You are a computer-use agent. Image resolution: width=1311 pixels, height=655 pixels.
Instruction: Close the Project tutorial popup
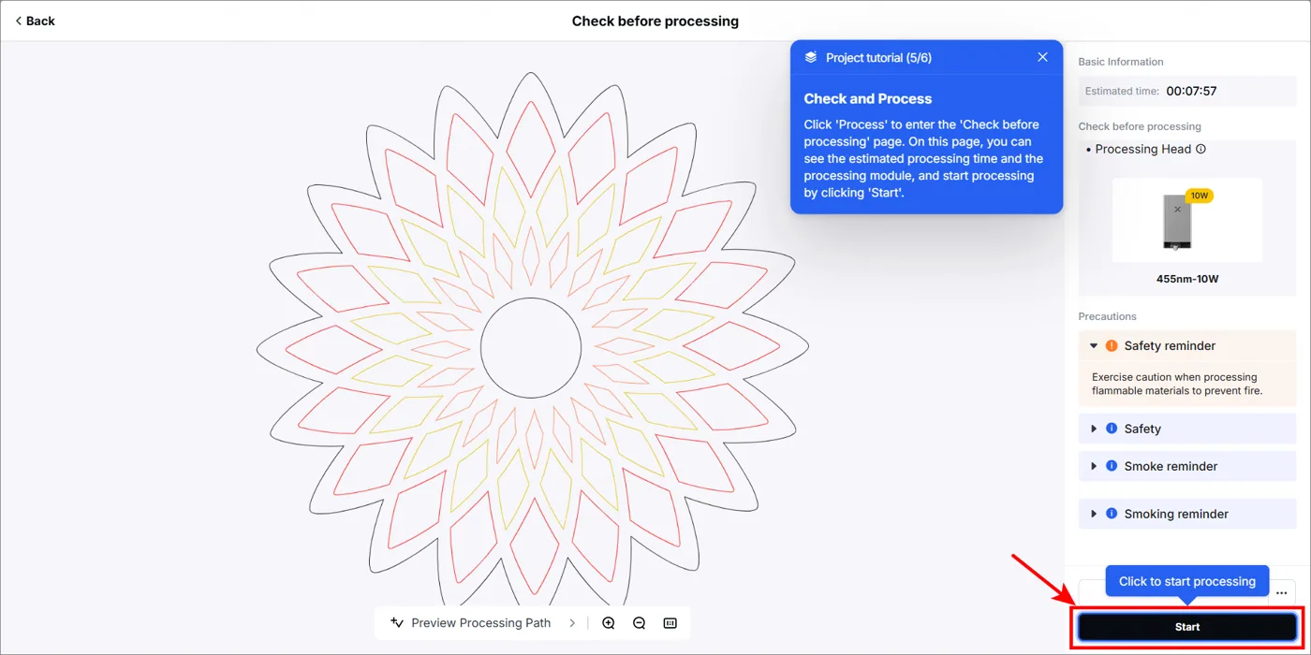(1042, 57)
